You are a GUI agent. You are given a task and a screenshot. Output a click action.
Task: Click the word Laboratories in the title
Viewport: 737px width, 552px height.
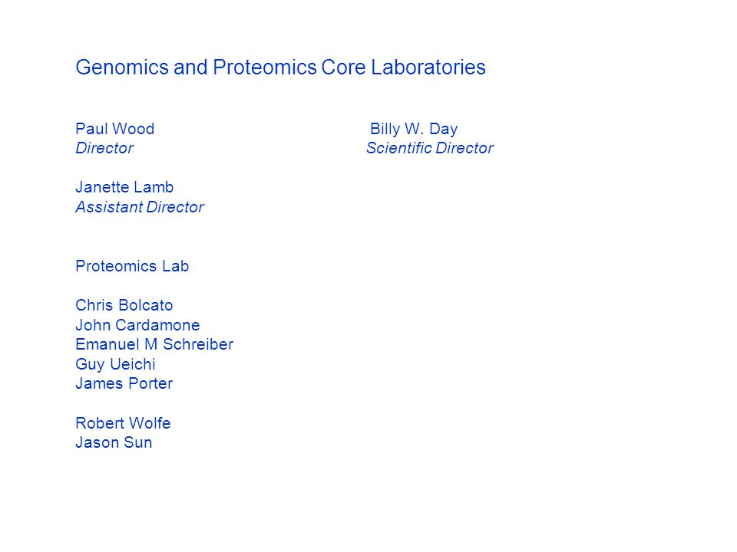pyautogui.click(x=428, y=67)
